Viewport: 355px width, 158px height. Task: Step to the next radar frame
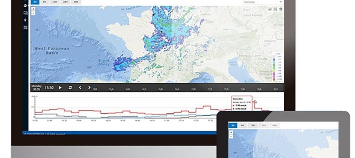pyautogui.click(x=89, y=87)
